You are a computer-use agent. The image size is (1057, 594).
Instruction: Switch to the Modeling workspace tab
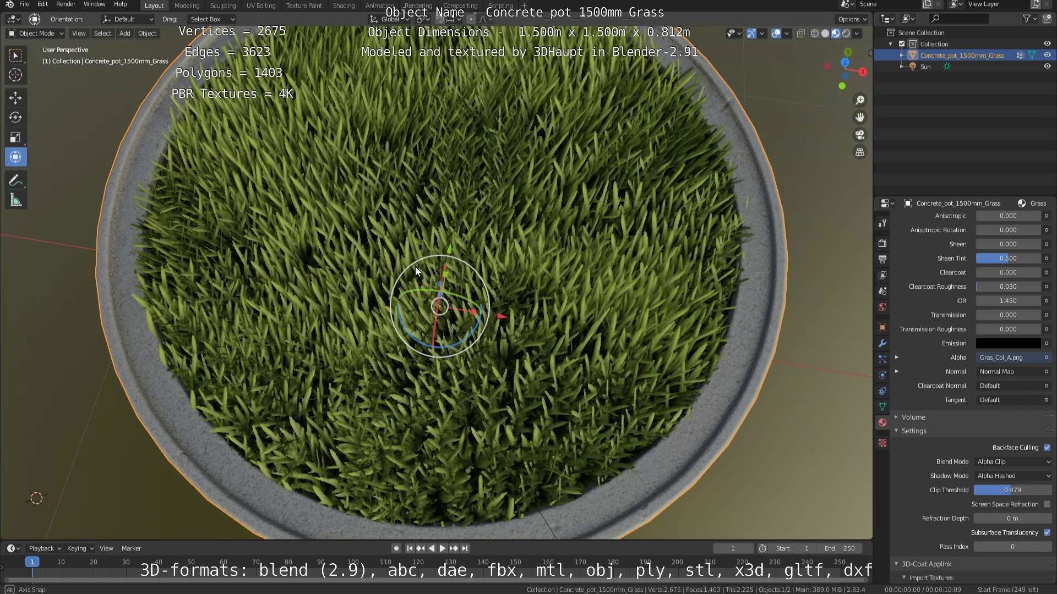[187, 5]
